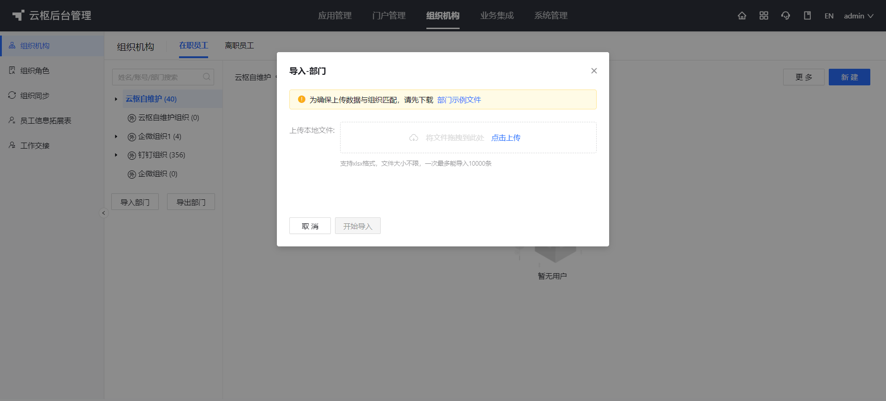Open the document book icon in header
886x401 pixels.
point(807,16)
